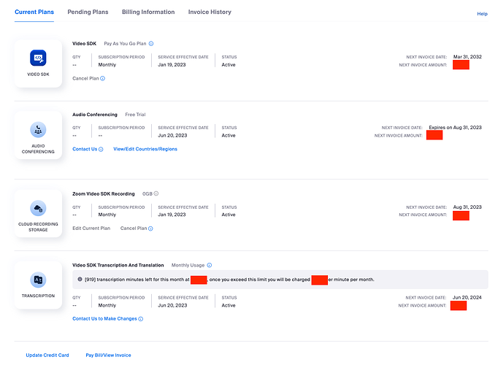
Task: Click info icon next to Contact Us link
Action: click(x=100, y=149)
